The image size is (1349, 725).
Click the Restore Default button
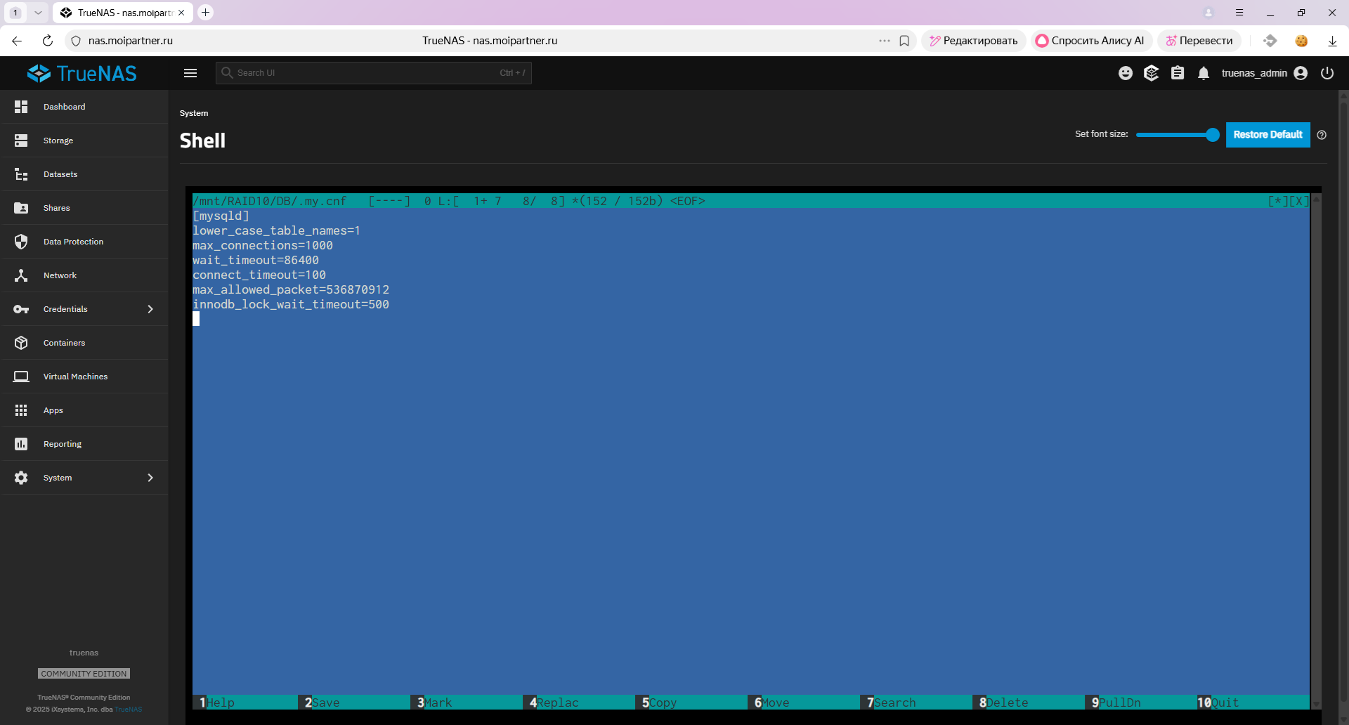pyautogui.click(x=1267, y=135)
